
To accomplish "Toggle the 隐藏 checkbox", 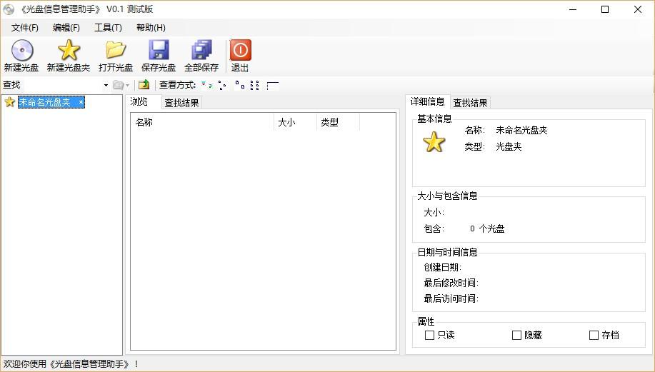I will point(516,336).
